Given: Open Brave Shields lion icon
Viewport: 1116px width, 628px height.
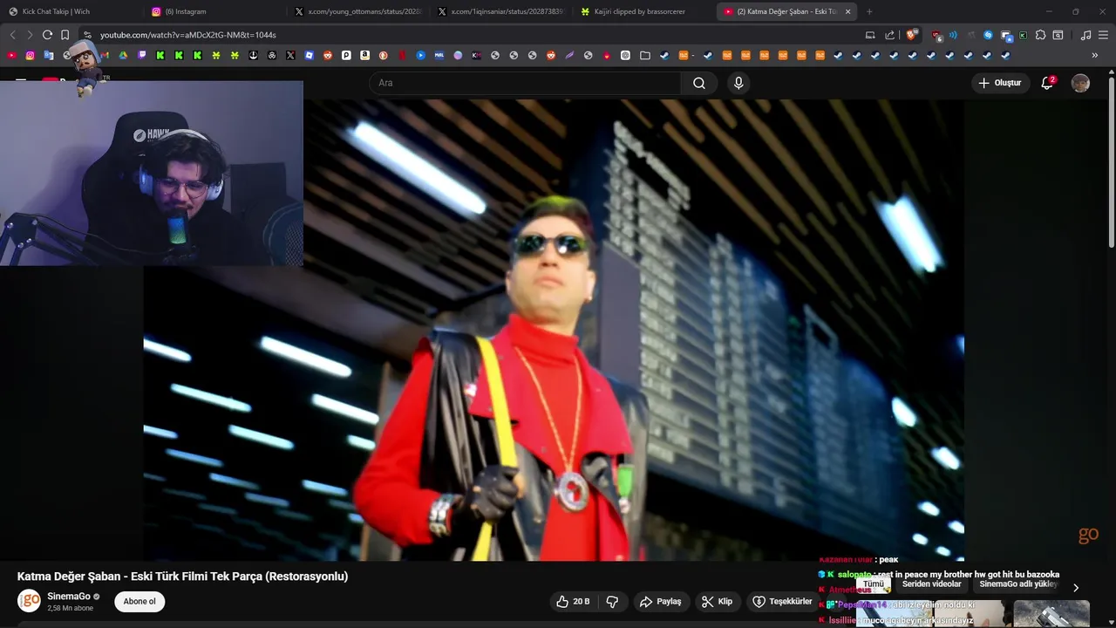Looking at the screenshot, I should coord(911,35).
